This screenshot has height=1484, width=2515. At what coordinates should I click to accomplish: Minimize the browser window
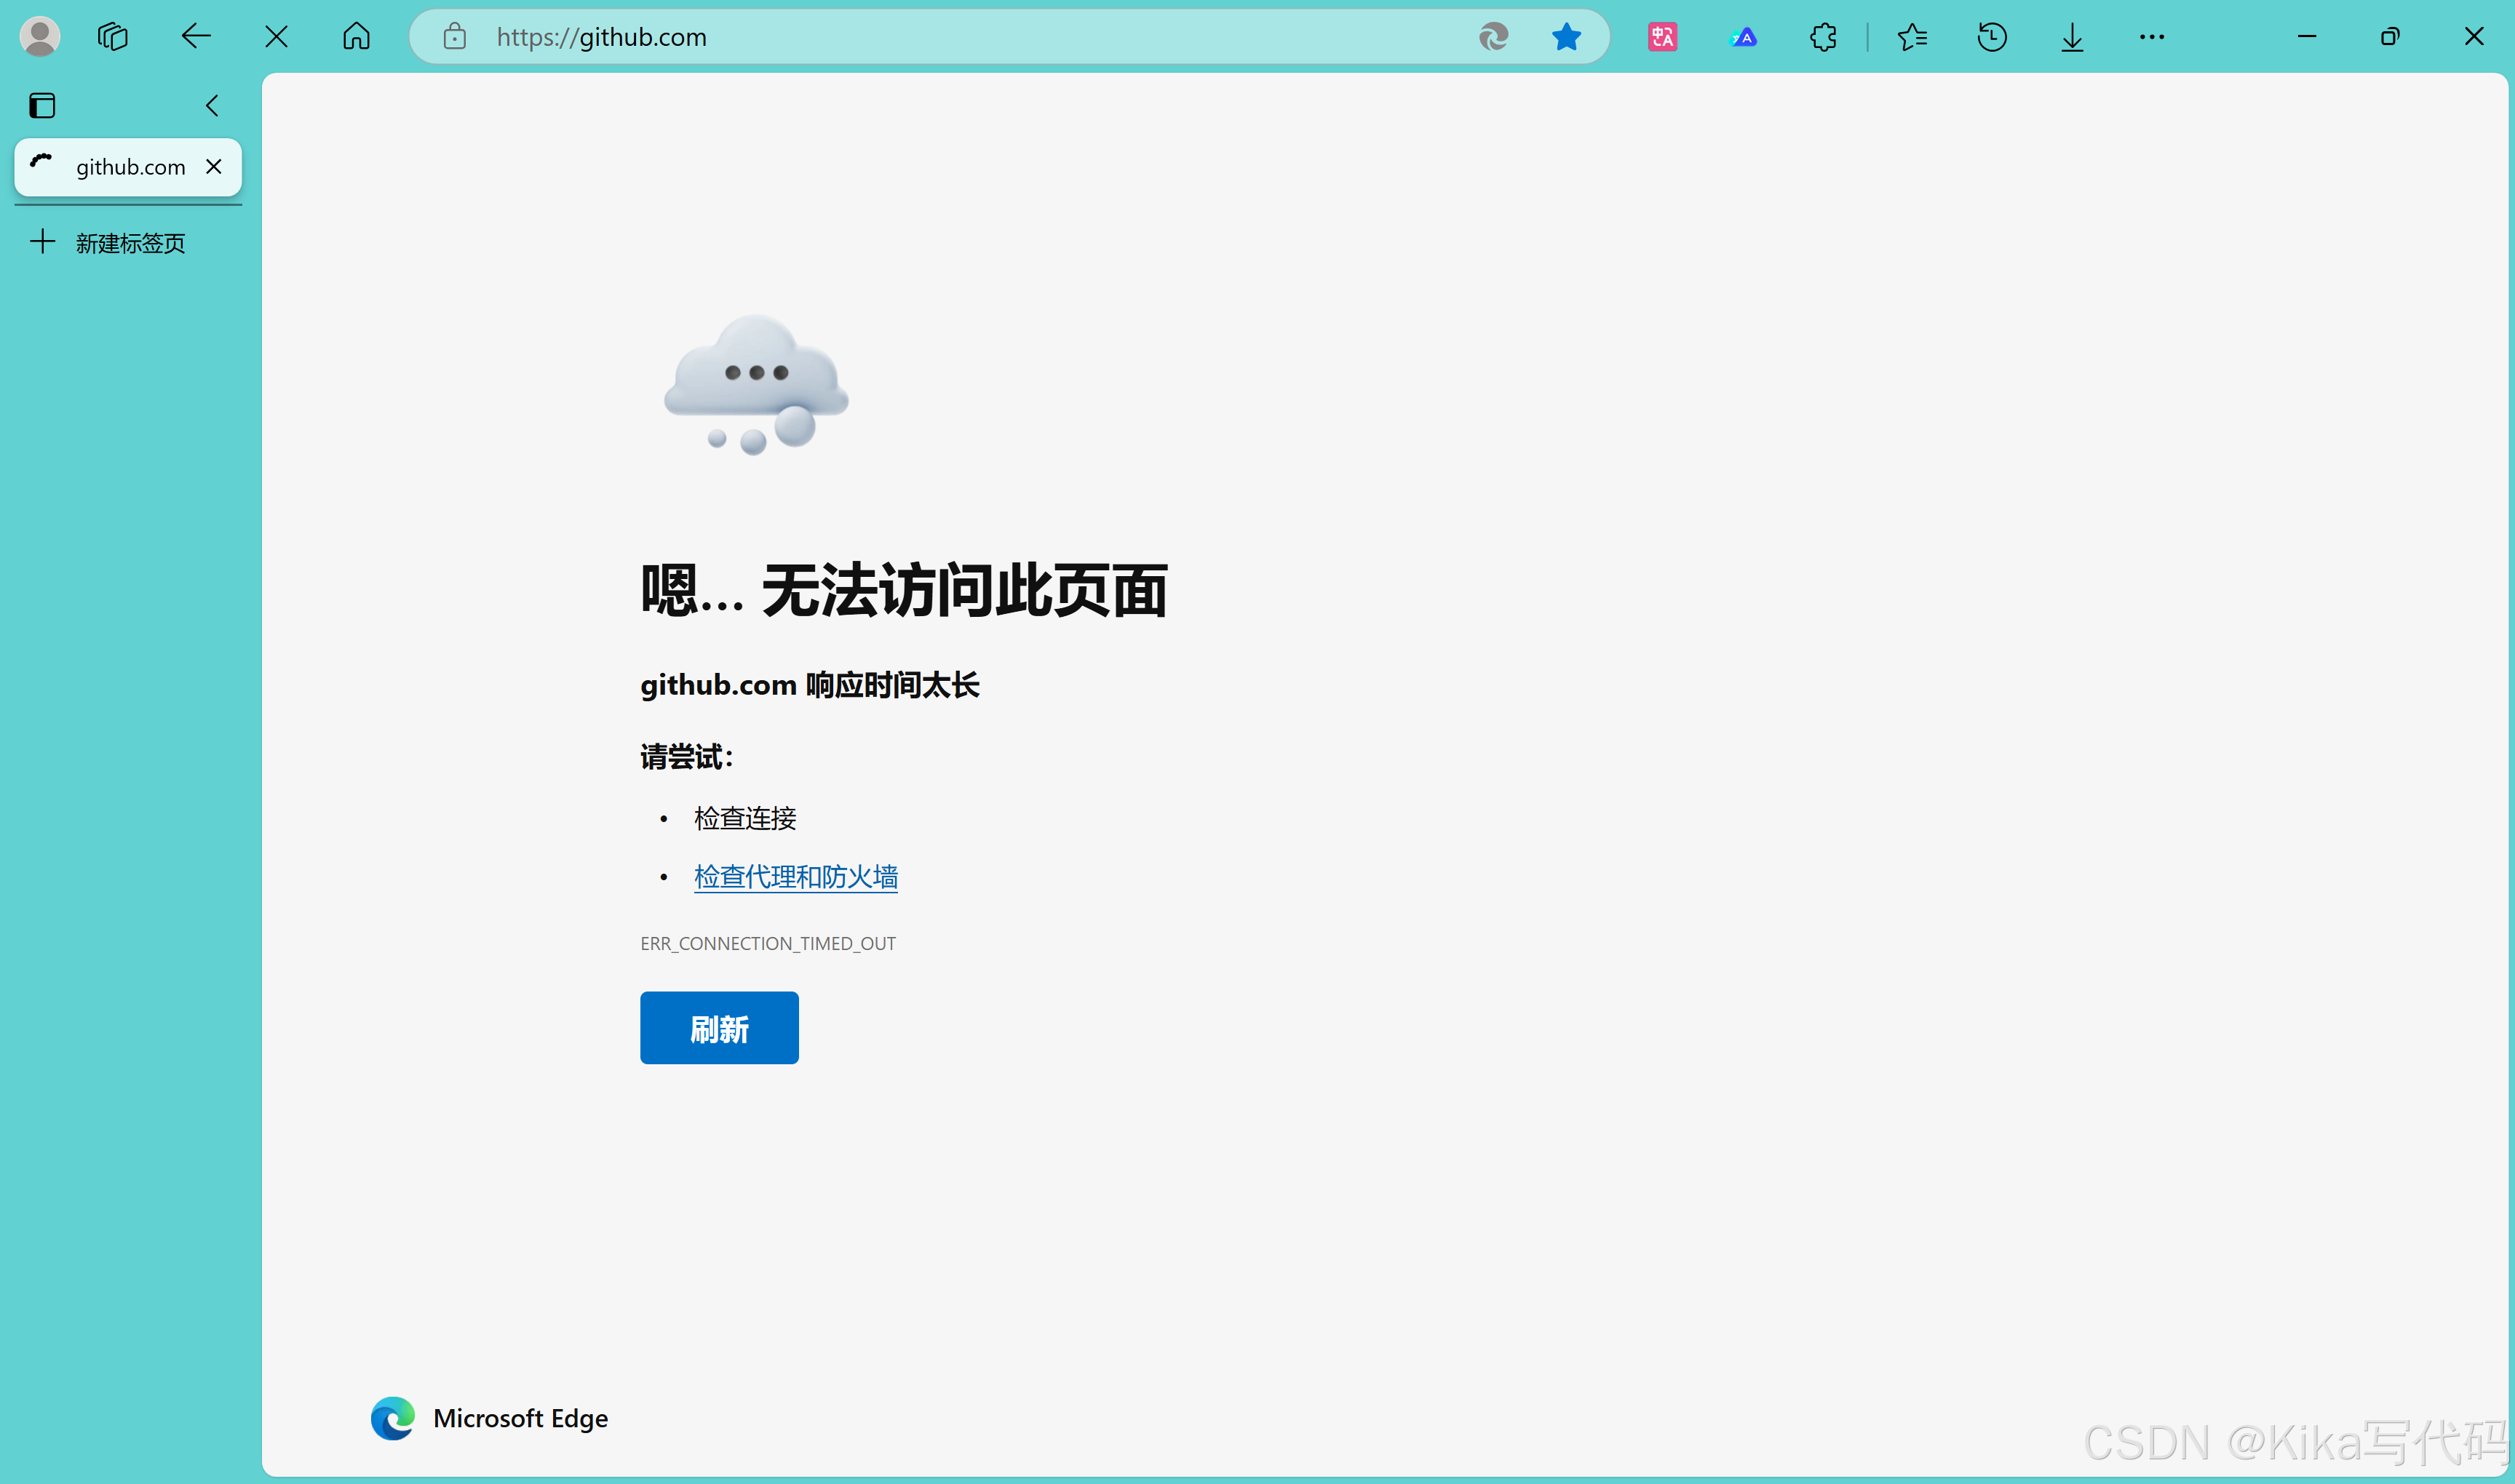click(x=2307, y=37)
